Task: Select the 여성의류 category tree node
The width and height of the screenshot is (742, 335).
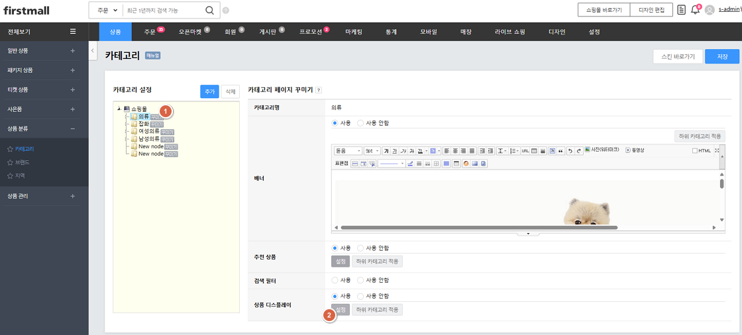Action: coord(149,131)
